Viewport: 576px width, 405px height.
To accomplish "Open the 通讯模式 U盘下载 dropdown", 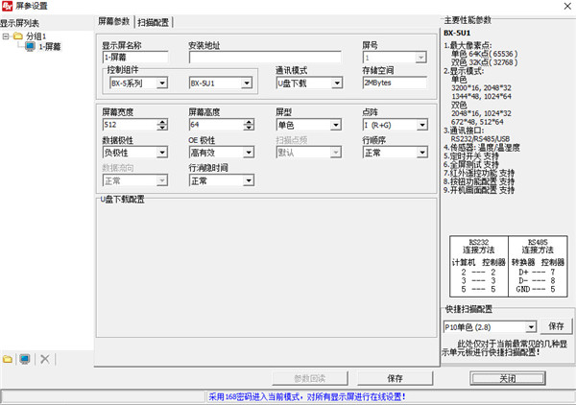I will 337,83.
